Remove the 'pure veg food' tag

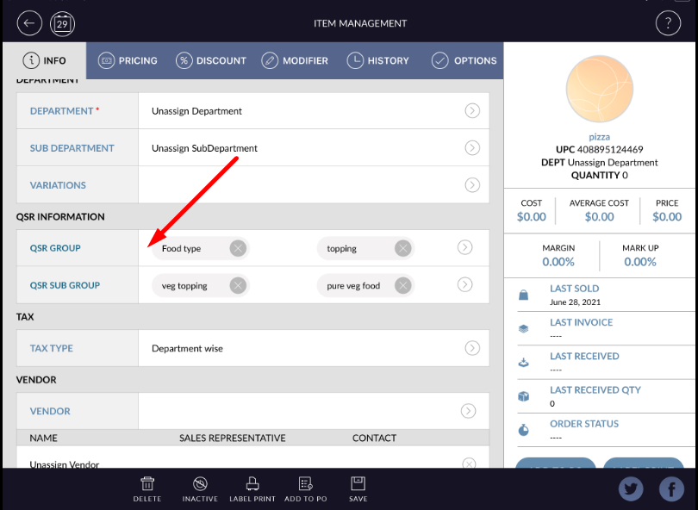point(402,285)
